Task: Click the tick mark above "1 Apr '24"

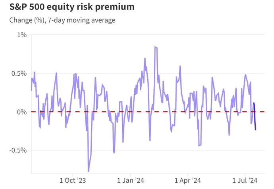Action: [187, 174]
